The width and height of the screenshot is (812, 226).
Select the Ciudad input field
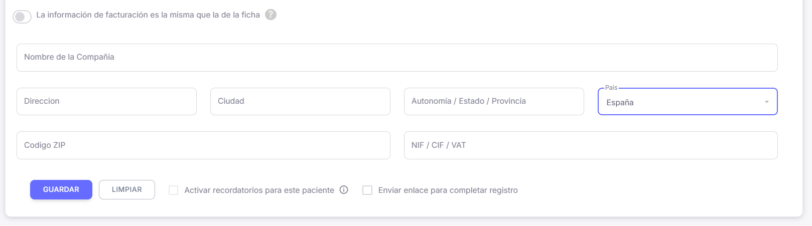[300, 102]
